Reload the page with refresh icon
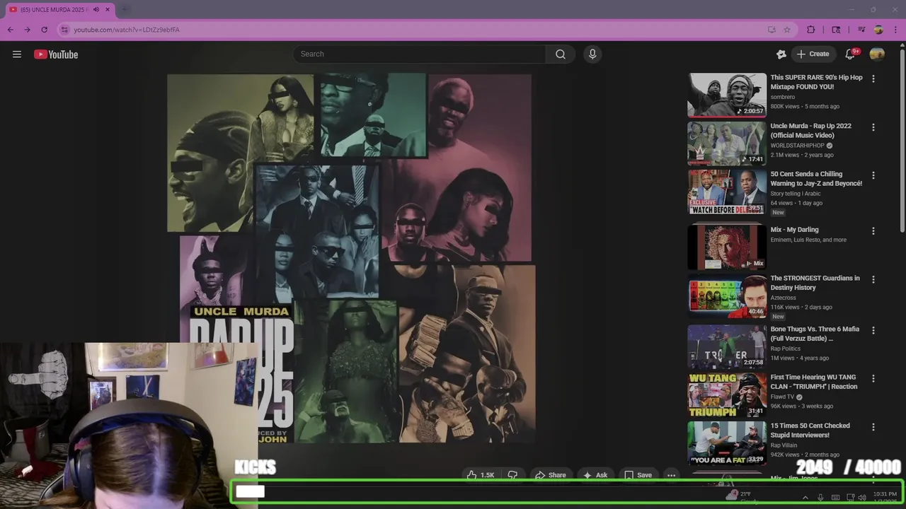 point(44,30)
